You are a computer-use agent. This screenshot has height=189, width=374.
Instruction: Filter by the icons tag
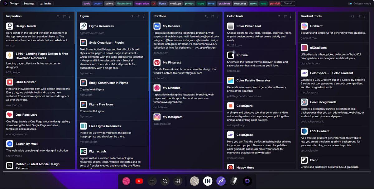point(201,4)
